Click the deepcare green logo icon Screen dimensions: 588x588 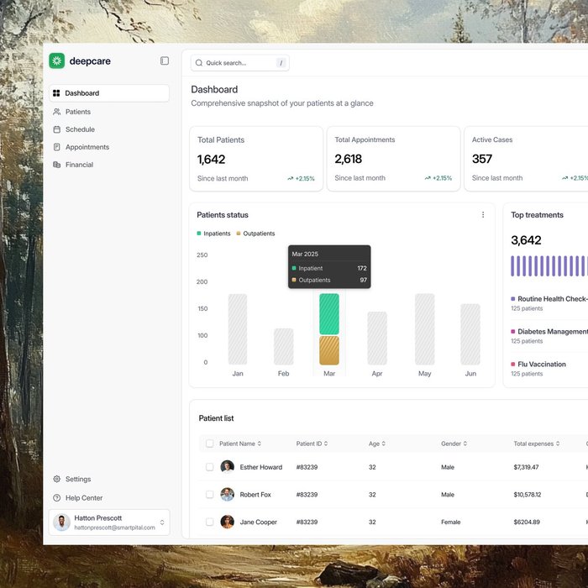[x=56, y=60]
